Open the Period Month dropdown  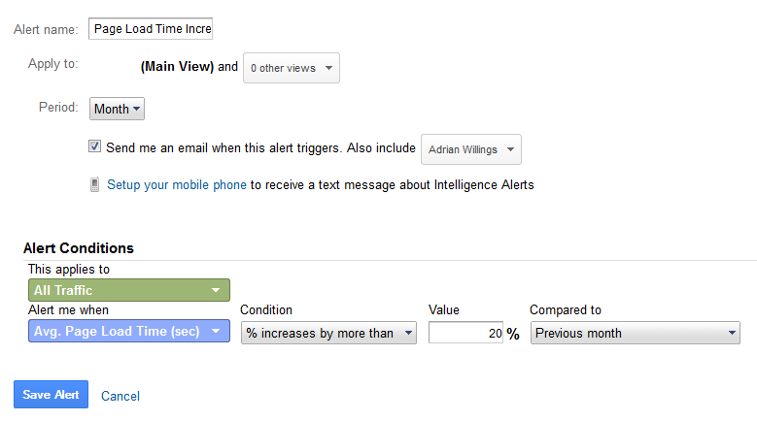pos(117,109)
